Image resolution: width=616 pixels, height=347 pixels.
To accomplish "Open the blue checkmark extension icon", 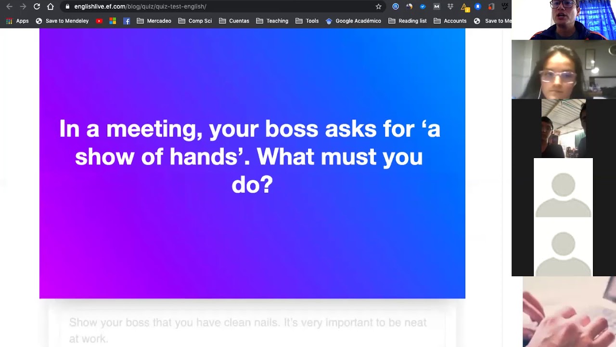I will click(x=423, y=7).
